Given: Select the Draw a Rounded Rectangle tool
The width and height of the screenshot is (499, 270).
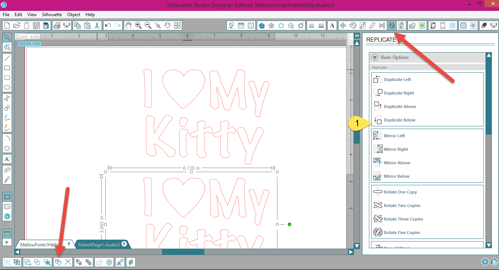Looking at the screenshot, I should pyautogui.click(x=7, y=78).
